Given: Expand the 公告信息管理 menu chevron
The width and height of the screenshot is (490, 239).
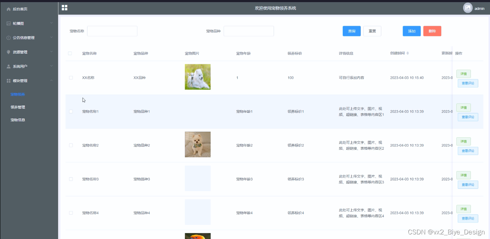Looking at the screenshot, I should click(x=51, y=37).
